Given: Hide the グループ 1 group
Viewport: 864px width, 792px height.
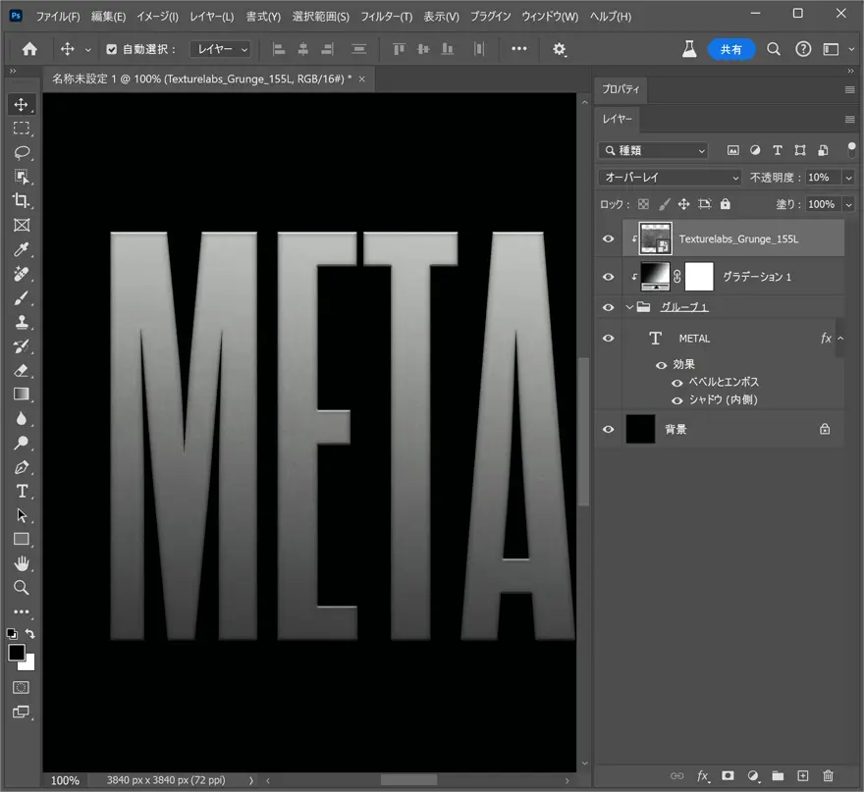Looking at the screenshot, I should point(609,307).
